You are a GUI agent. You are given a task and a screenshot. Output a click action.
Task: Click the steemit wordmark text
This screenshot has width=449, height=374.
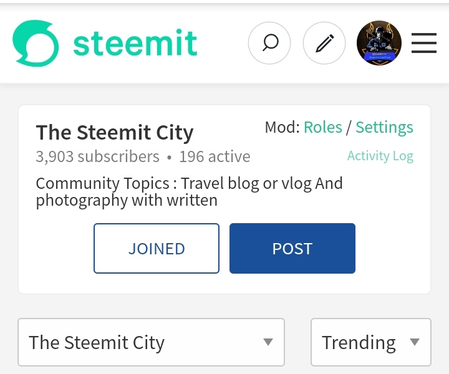(135, 43)
